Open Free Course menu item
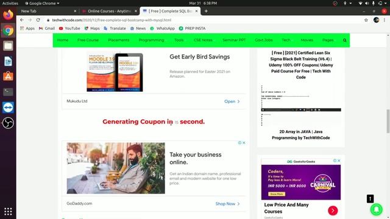This screenshot has height=219, width=390. [x=88, y=40]
